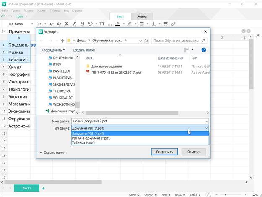262x197 pixels.
Task: Click the undo arrow in the toolbar
Action: [4, 16]
